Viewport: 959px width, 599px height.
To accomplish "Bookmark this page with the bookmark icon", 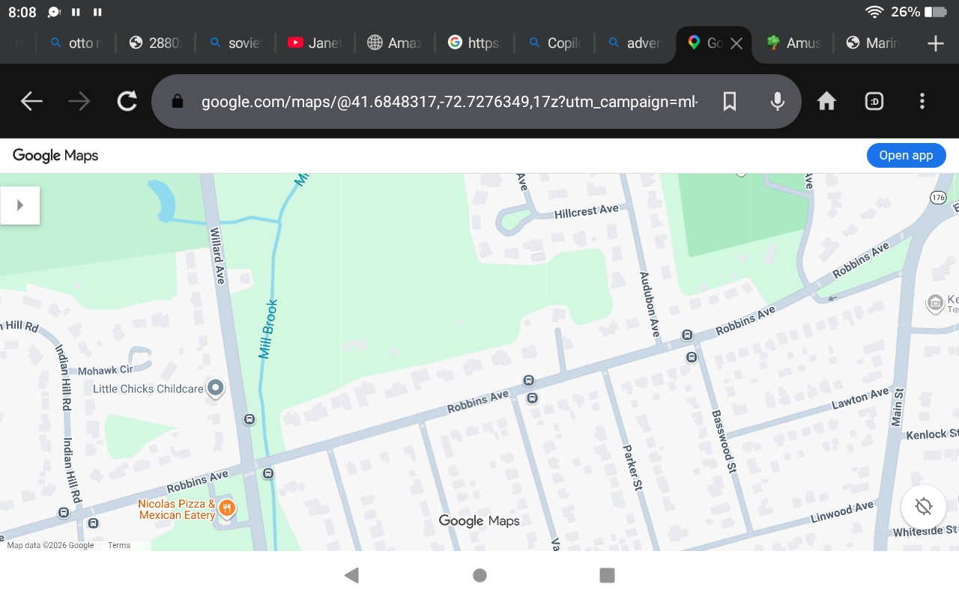I will click(730, 101).
